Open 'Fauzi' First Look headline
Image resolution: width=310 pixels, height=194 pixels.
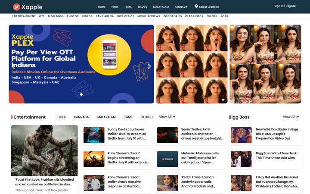tap(44, 182)
